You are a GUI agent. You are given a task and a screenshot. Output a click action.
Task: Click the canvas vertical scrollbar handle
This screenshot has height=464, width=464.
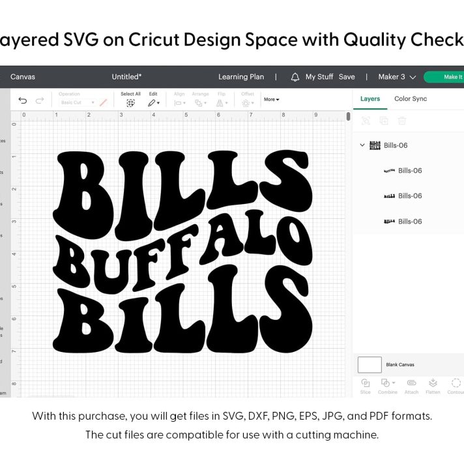click(x=348, y=116)
